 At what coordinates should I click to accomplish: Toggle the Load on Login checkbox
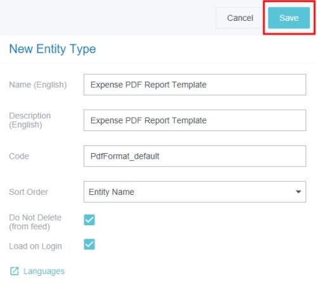point(89,244)
